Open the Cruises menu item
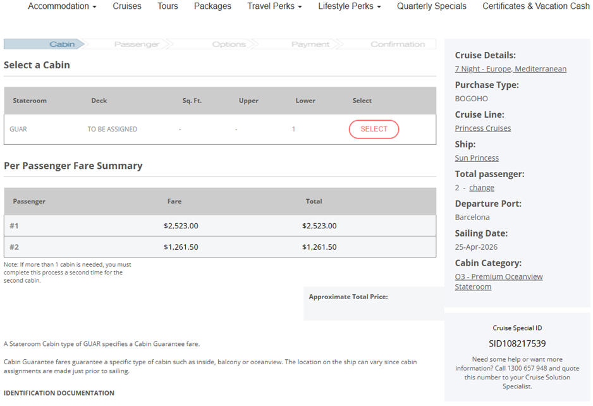 pyautogui.click(x=127, y=6)
